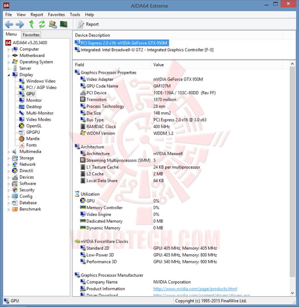Expand the Operating System tree node
299x307 pixels.
click(9, 62)
